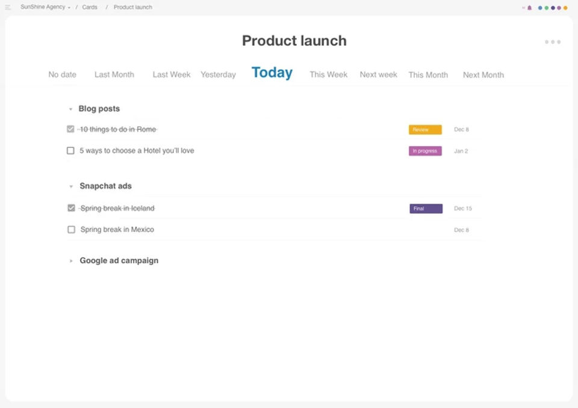
Task: Uncheck the '10 things to do in Rome' task
Action: (x=70, y=129)
